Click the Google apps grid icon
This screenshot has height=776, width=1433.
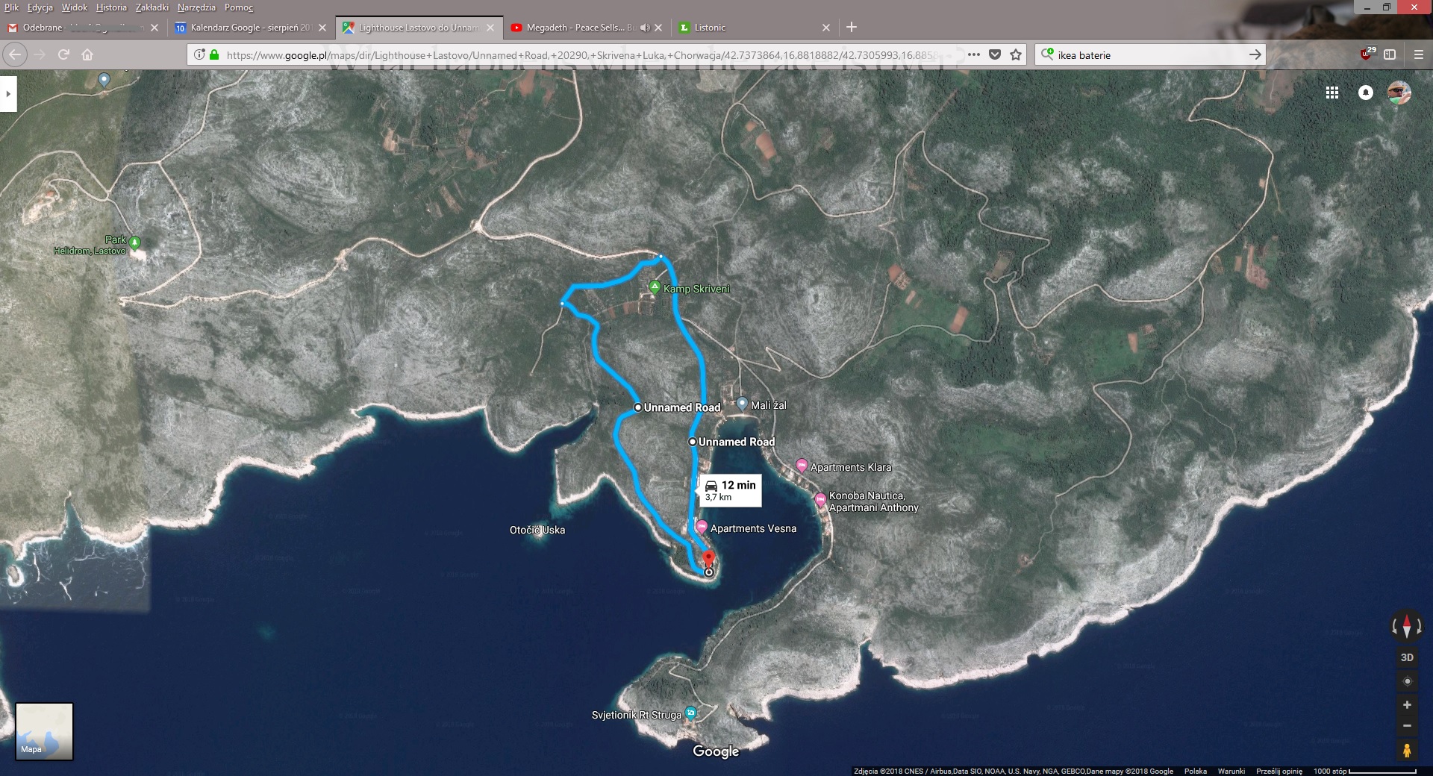[1331, 93]
